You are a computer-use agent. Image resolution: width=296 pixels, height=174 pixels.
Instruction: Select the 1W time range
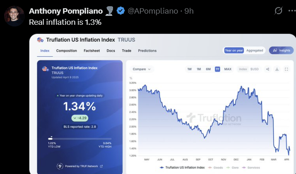(190, 69)
